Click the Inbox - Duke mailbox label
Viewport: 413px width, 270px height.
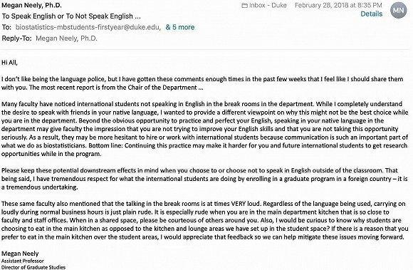coord(268,5)
